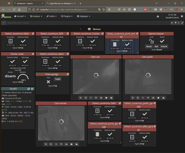This screenshot has height=153, width=185.
Task: Toggle the Prise garage outlet
Action: click(x=57, y=79)
